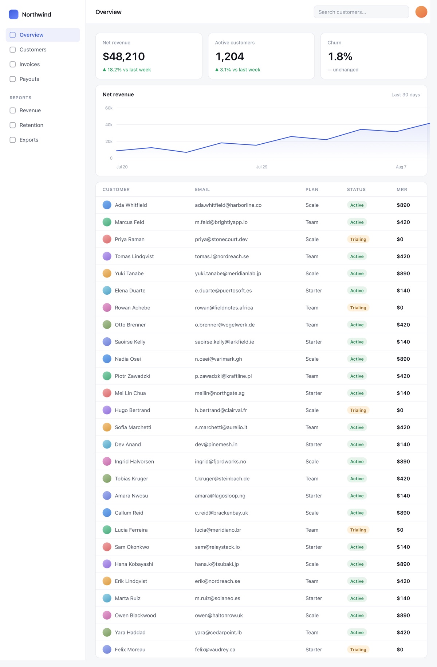Click the name Piotr Zawadzki
Viewport: 437px width, 667px height.
[x=133, y=376]
